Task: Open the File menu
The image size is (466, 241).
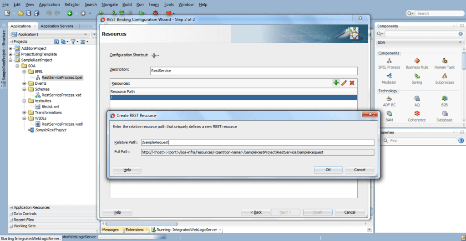Action: (x=5, y=5)
